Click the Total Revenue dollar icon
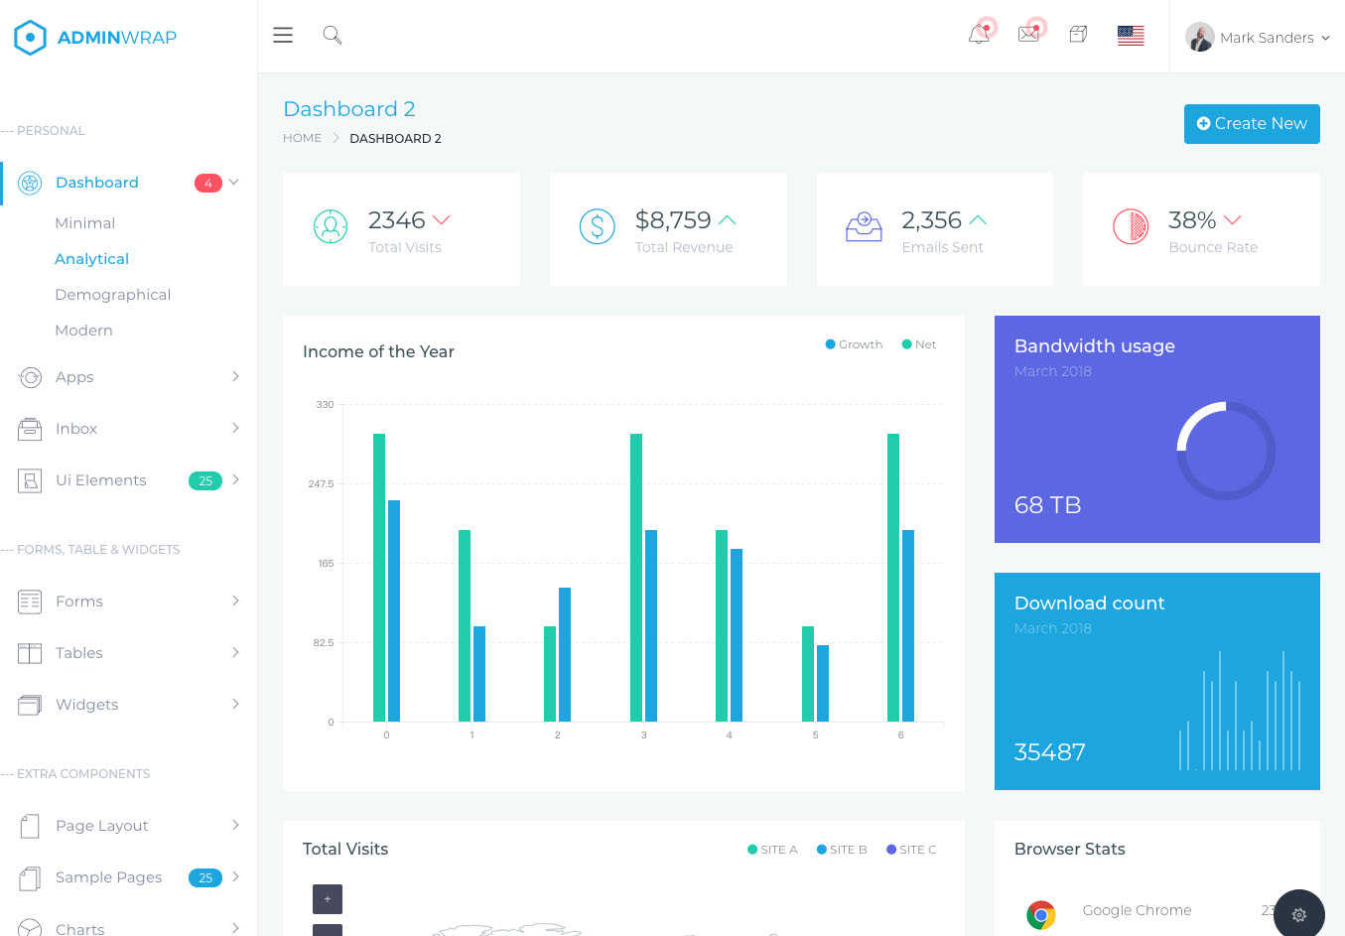Screen dimensions: 1345x936 click(597, 226)
